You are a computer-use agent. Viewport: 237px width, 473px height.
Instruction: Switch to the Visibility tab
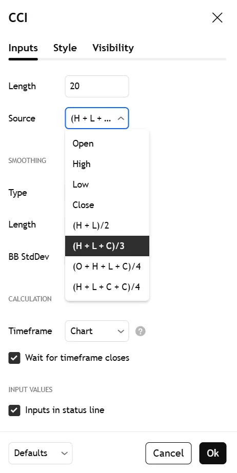(113, 48)
